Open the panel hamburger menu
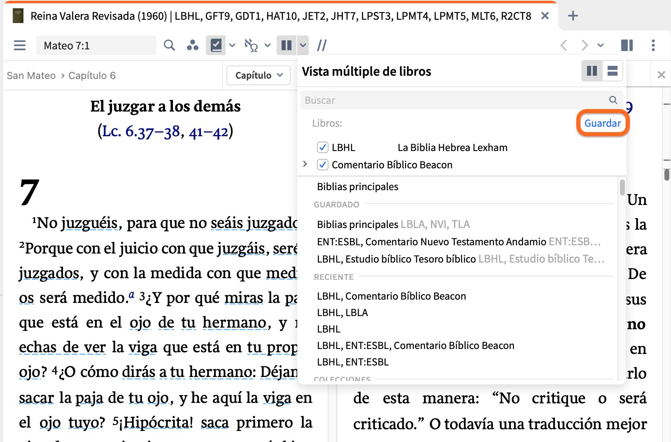The height and width of the screenshot is (442, 671). [19, 45]
